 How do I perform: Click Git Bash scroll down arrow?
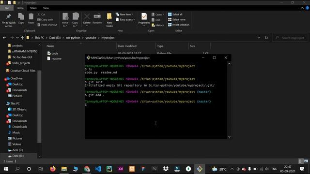tap(229, 137)
